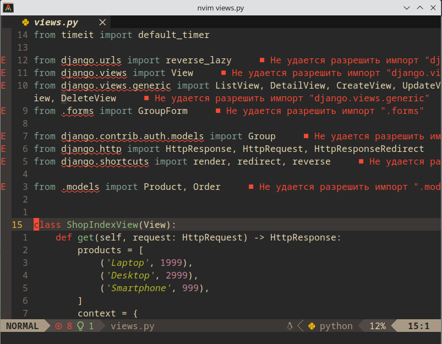Click red diagnostic square after redirect, reverse

click(x=361, y=161)
